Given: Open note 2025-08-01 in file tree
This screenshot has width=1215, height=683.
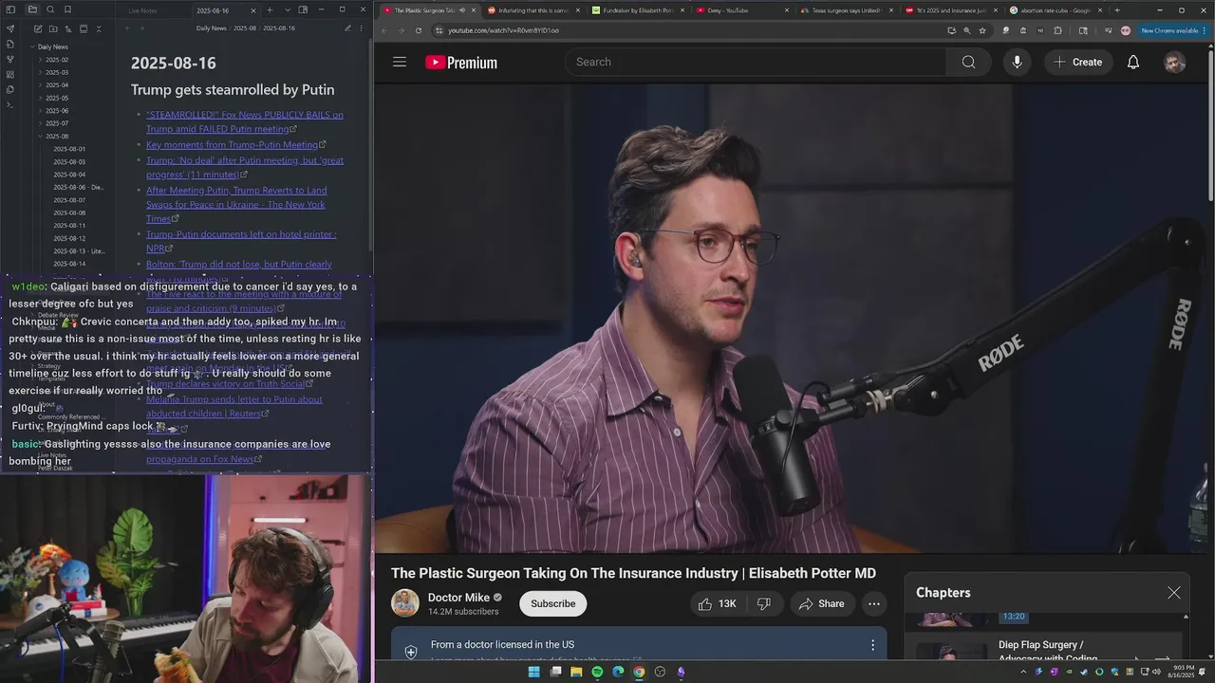Looking at the screenshot, I should (69, 149).
